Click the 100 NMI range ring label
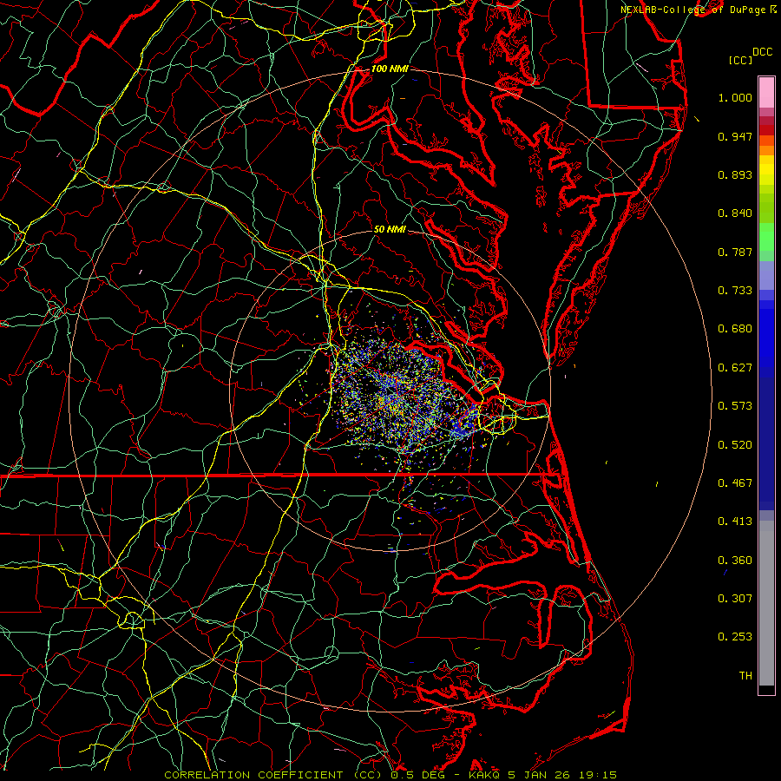781x781 pixels. pyautogui.click(x=390, y=69)
